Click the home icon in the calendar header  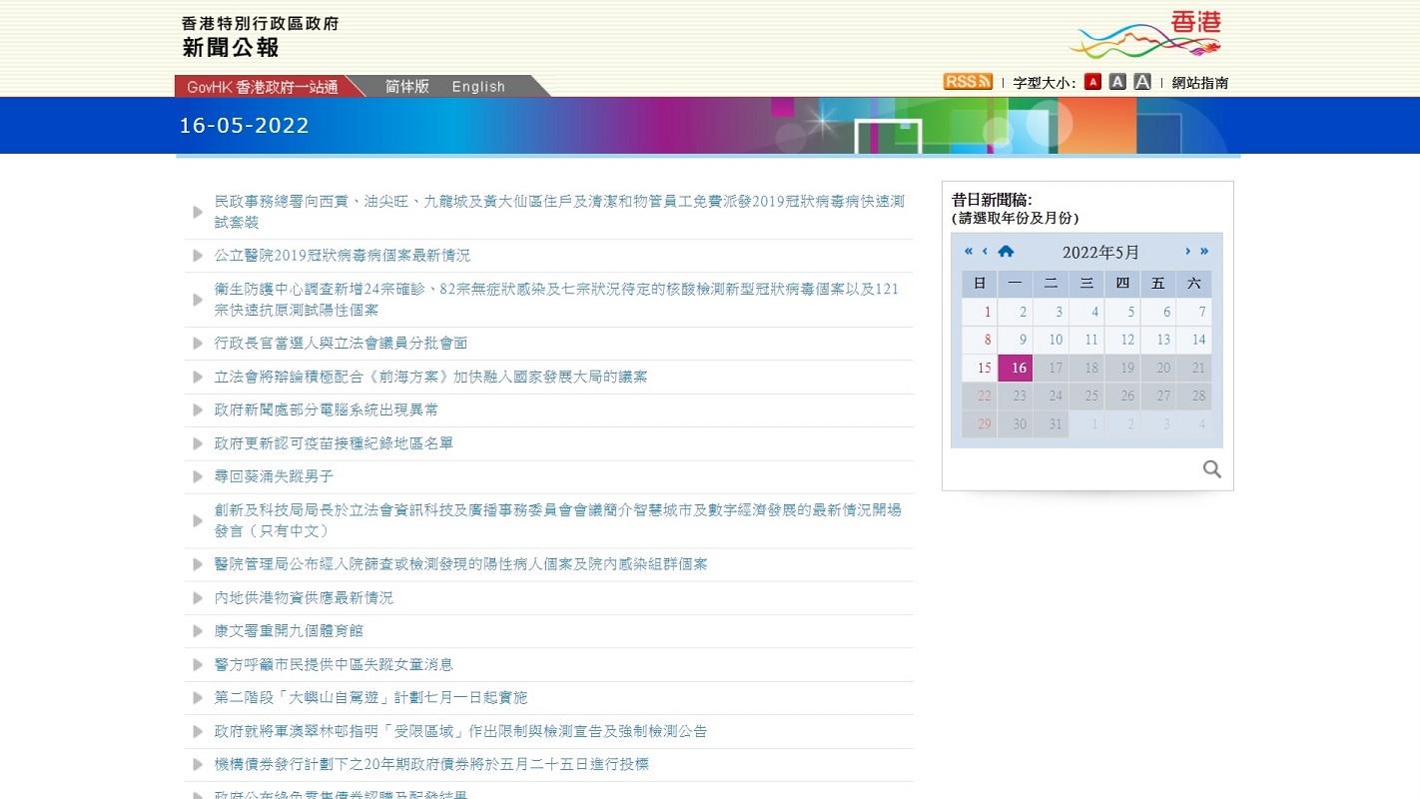1006,252
